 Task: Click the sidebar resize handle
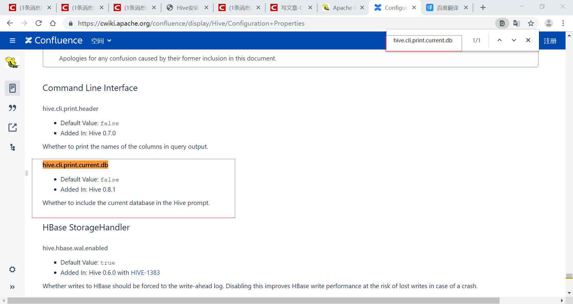click(27, 173)
